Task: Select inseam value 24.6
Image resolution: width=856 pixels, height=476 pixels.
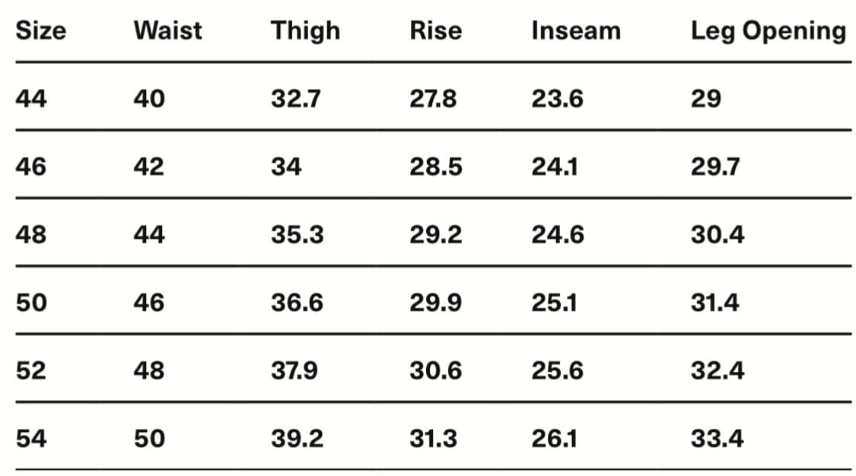Action: click(558, 234)
